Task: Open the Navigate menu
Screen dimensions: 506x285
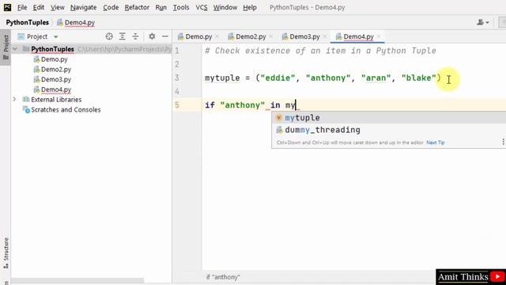Action: pyautogui.click(x=83, y=7)
